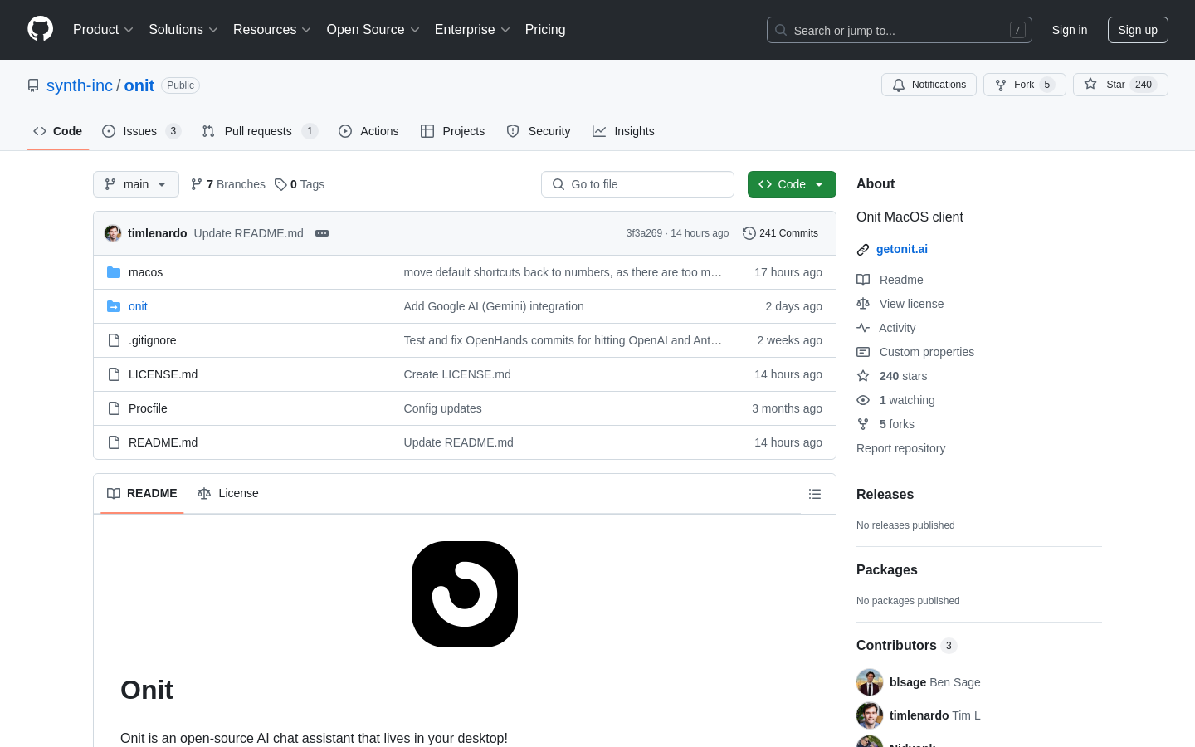
Task: Click the Pricing link
Action: pos(545,30)
